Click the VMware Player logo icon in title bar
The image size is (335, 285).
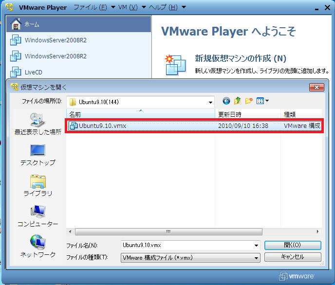click(9, 7)
